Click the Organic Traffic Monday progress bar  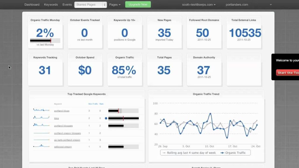(45, 40)
